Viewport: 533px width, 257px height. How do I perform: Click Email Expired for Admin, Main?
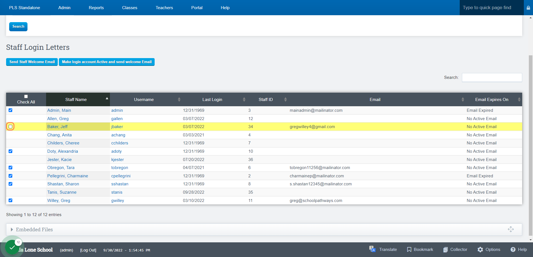pos(480,110)
